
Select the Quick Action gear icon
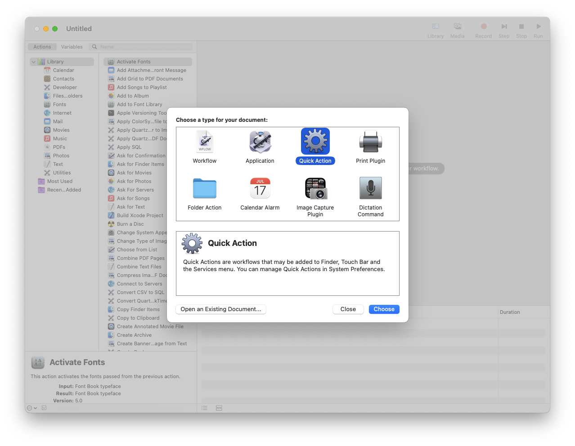tap(315, 141)
